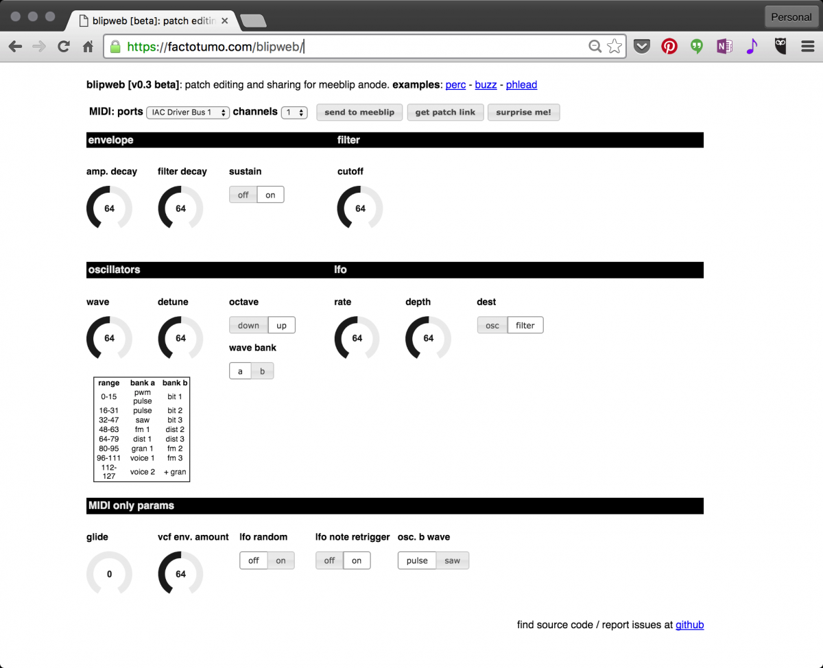Click the glide knob

[x=109, y=574]
